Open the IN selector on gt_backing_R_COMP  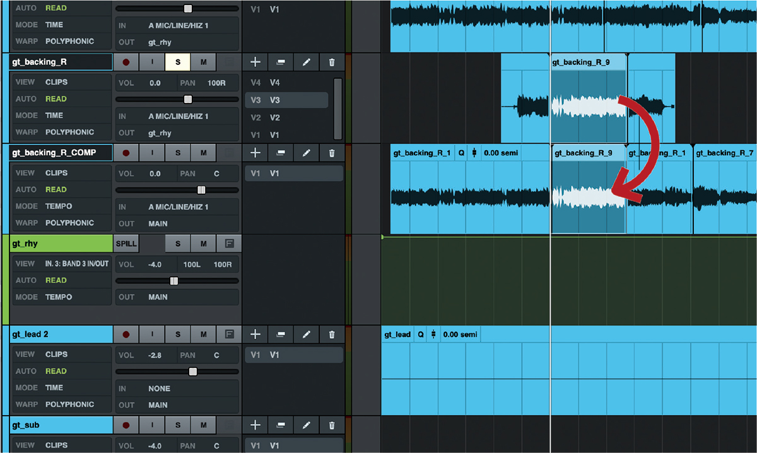tap(177, 207)
